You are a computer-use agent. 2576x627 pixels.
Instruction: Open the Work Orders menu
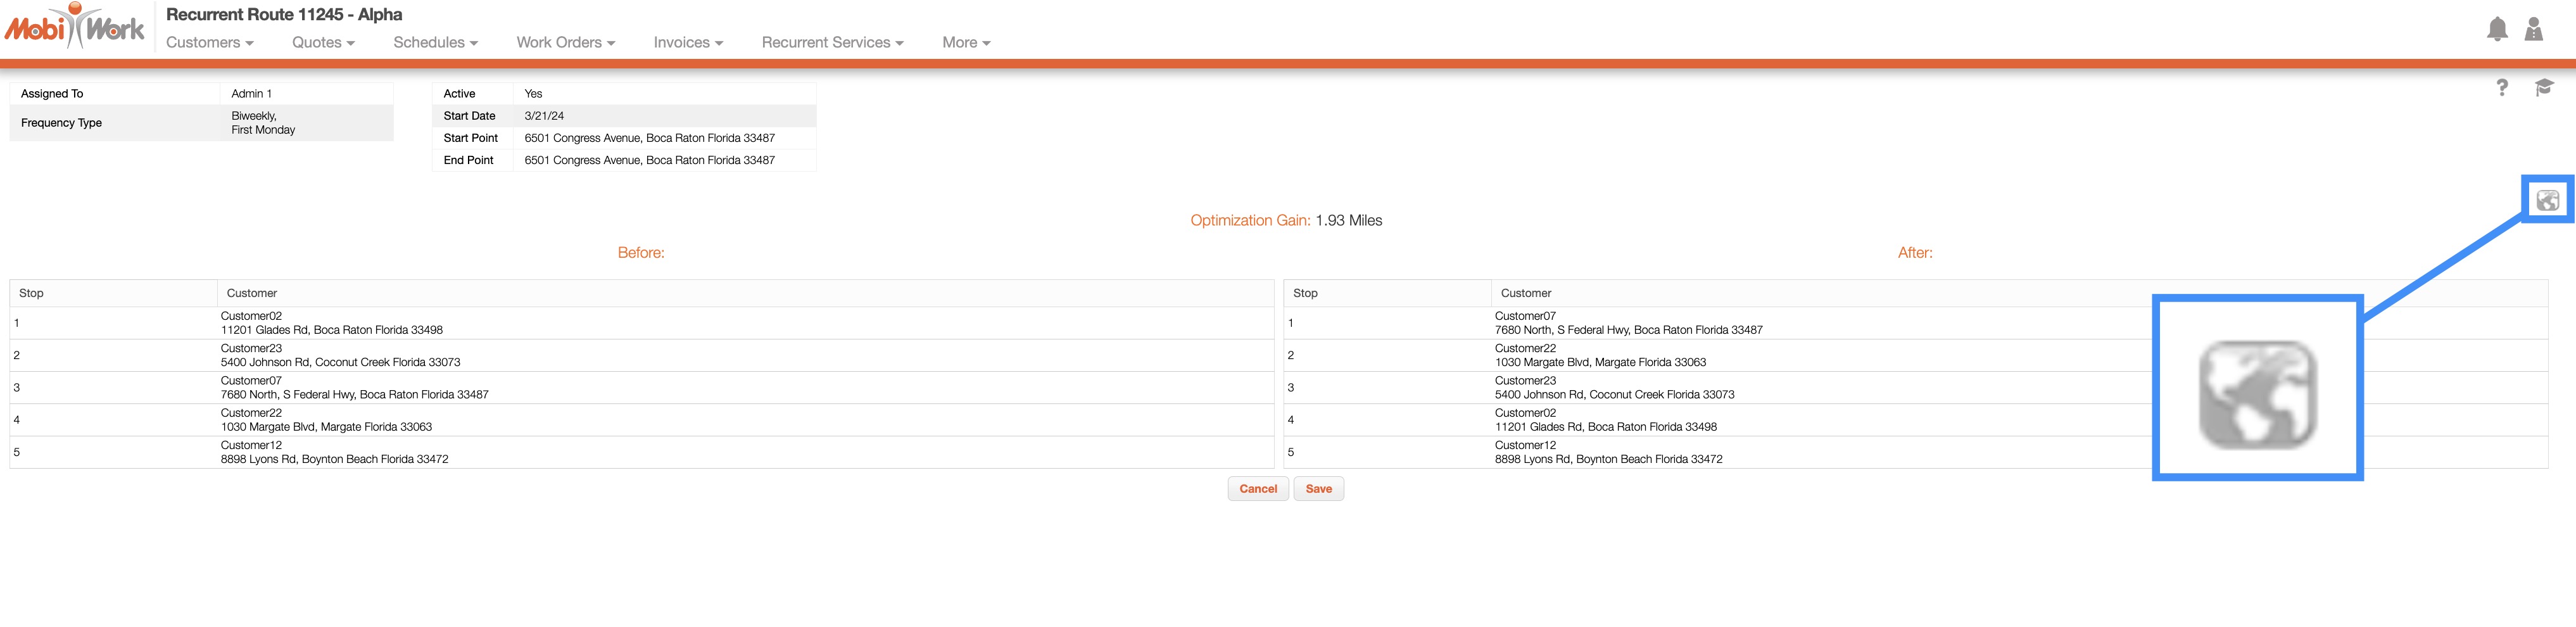(565, 42)
